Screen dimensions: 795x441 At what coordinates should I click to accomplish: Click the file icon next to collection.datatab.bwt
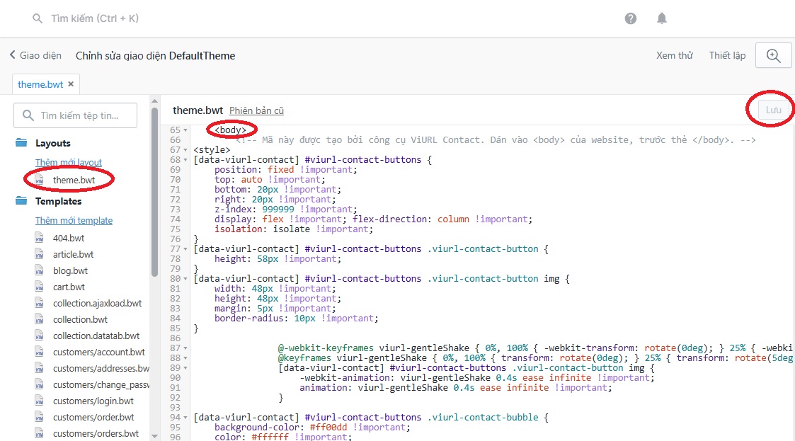coord(39,336)
